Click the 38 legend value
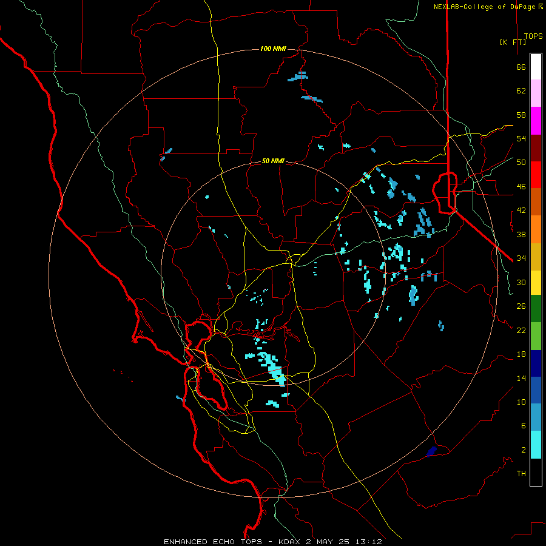This screenshot has width=546, height=546. coord(521,234)
